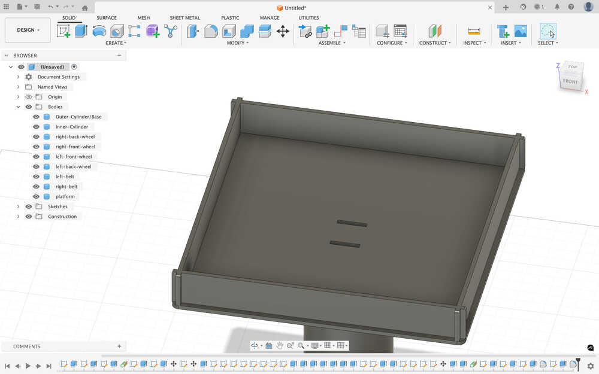Expand the Document Settings node
The width and height of the screenshot is (599, 374).
coord(18,77)
